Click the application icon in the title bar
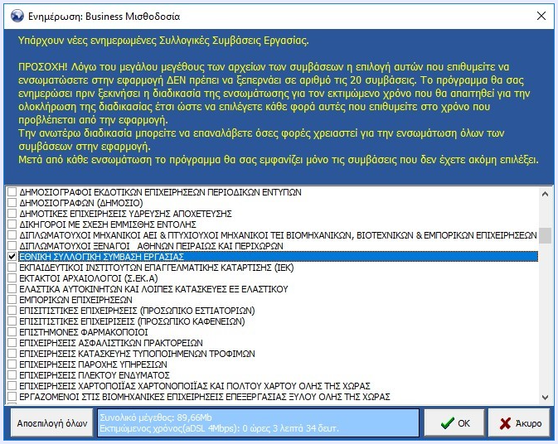 [15, 14]
